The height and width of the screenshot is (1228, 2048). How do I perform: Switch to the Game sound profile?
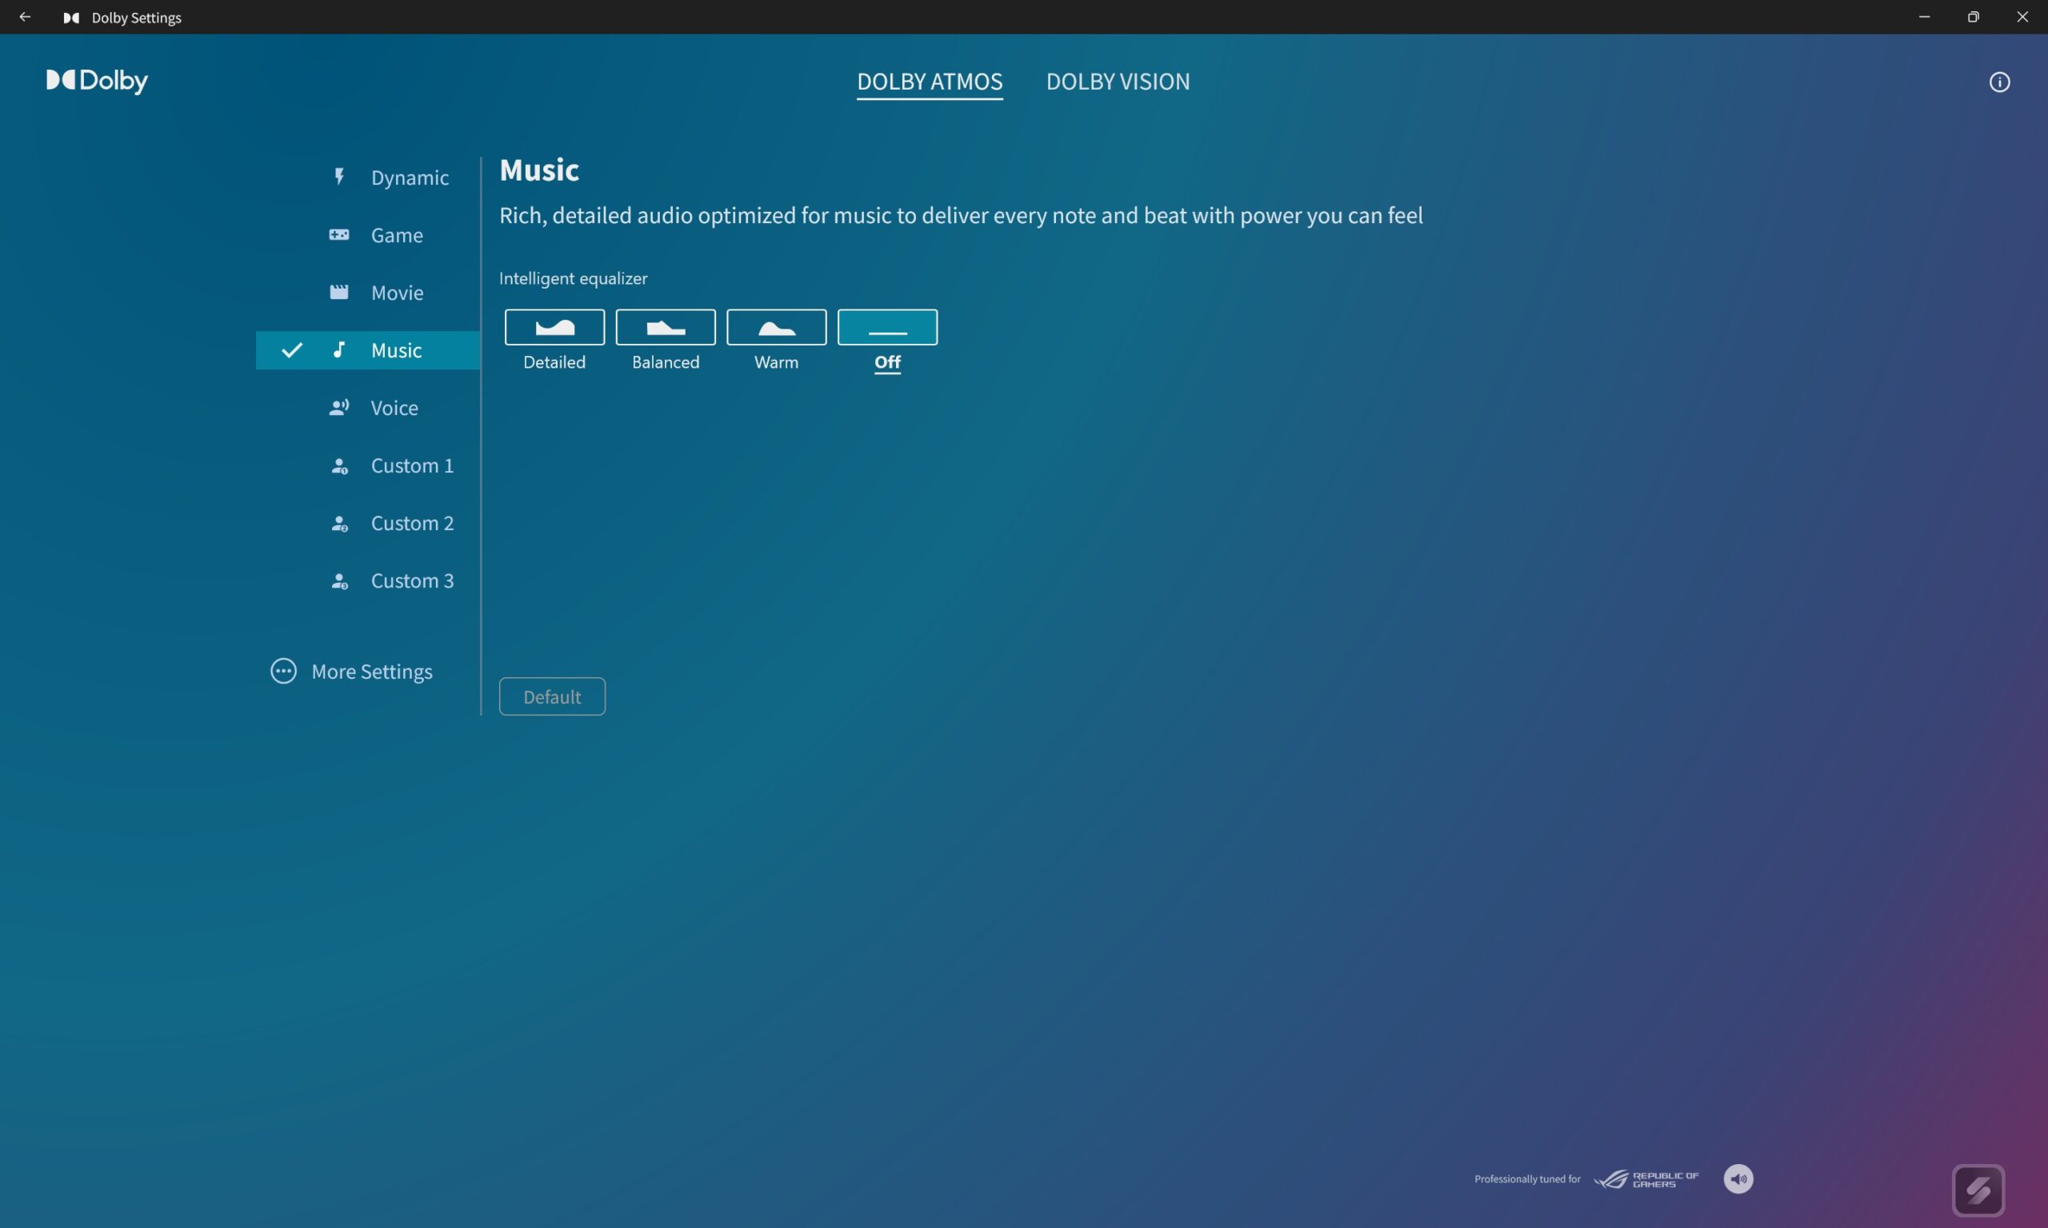[368, 235]
